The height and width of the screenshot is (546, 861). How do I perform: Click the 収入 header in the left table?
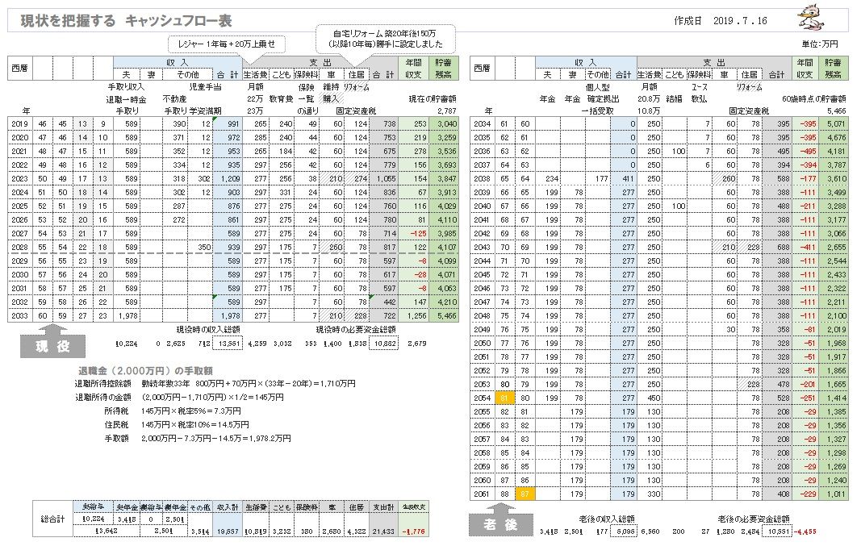click(x=178, y=62)
